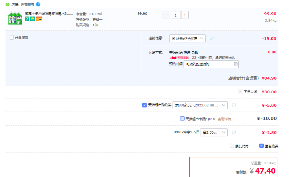This screenshot has width=291, height=177.
Task: Click the 0.00 shipping fee amount
Action: click(x=272, y=52)
